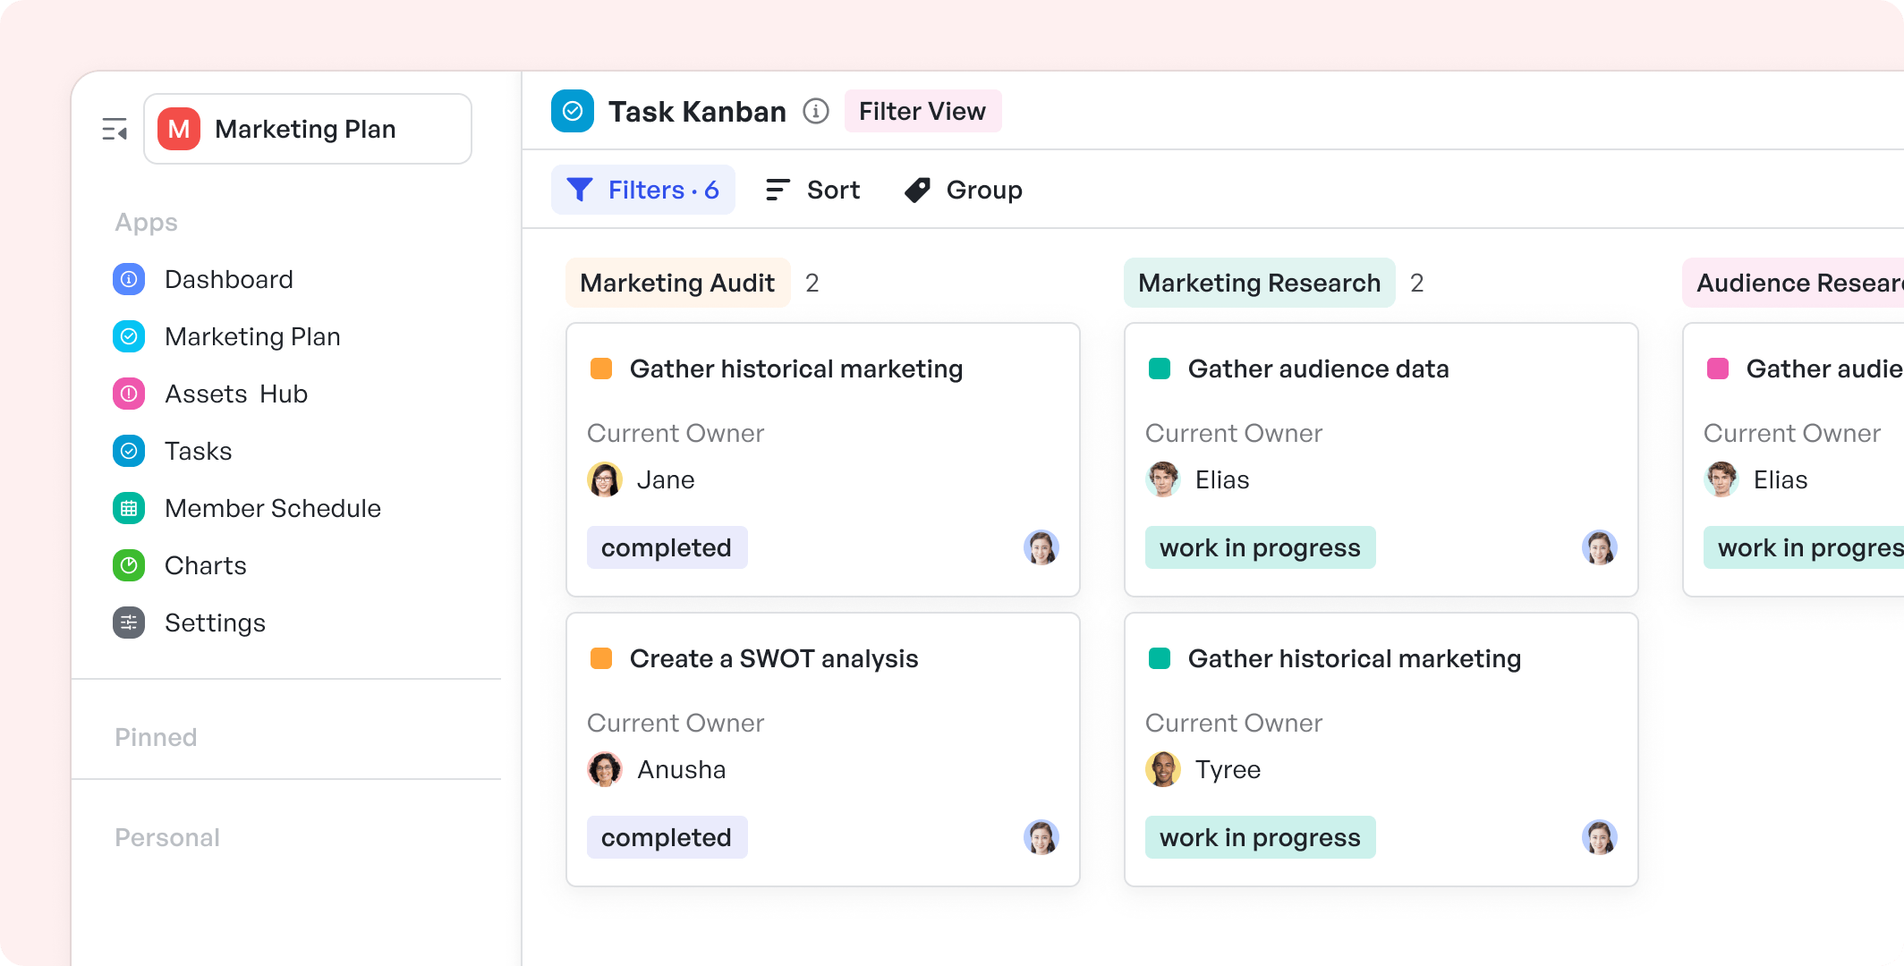Viewport: 1904px width, 966px height.
Task: Open Member Schedule app
Action: click(273, 509)
